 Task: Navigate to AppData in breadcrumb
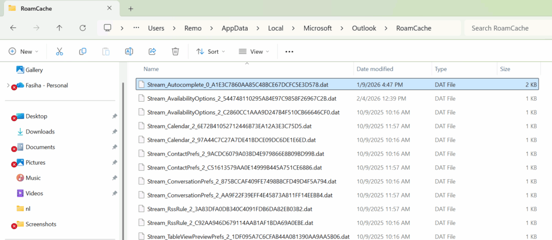[x=234, y=29]
